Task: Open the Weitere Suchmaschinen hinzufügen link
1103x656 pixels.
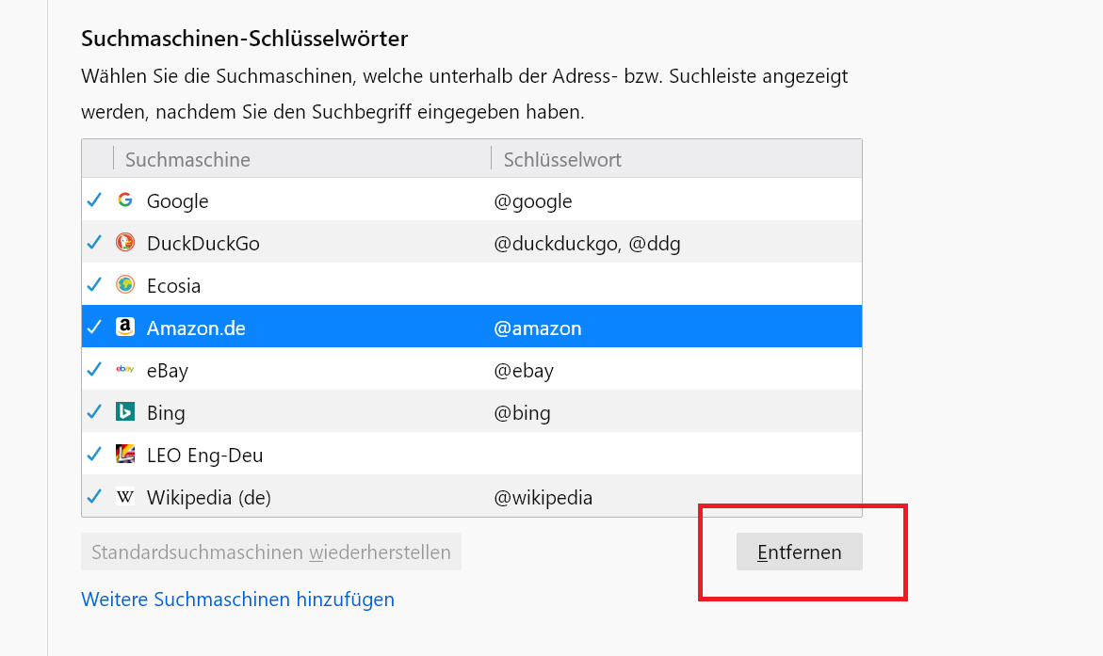Action: click(237, 600)
